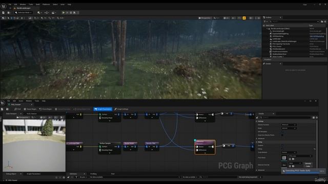328x184 pixels.
Task: Collapse the Settings section in Details
Action: pyautogui.click(x=257, y=121)
